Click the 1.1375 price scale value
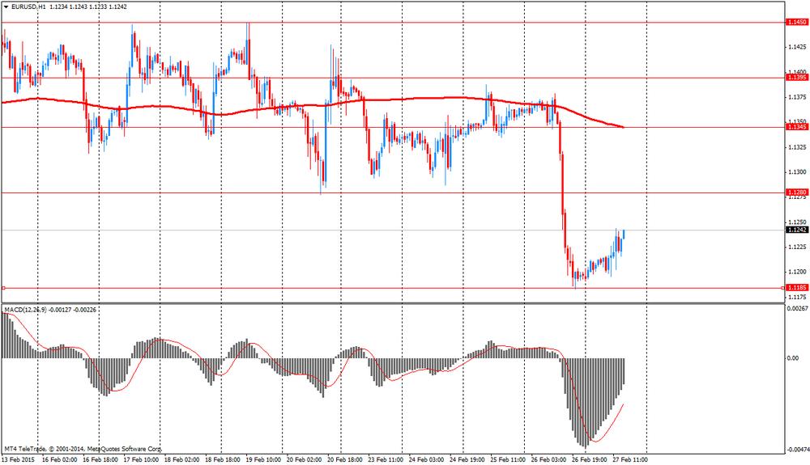 (797, 97)
